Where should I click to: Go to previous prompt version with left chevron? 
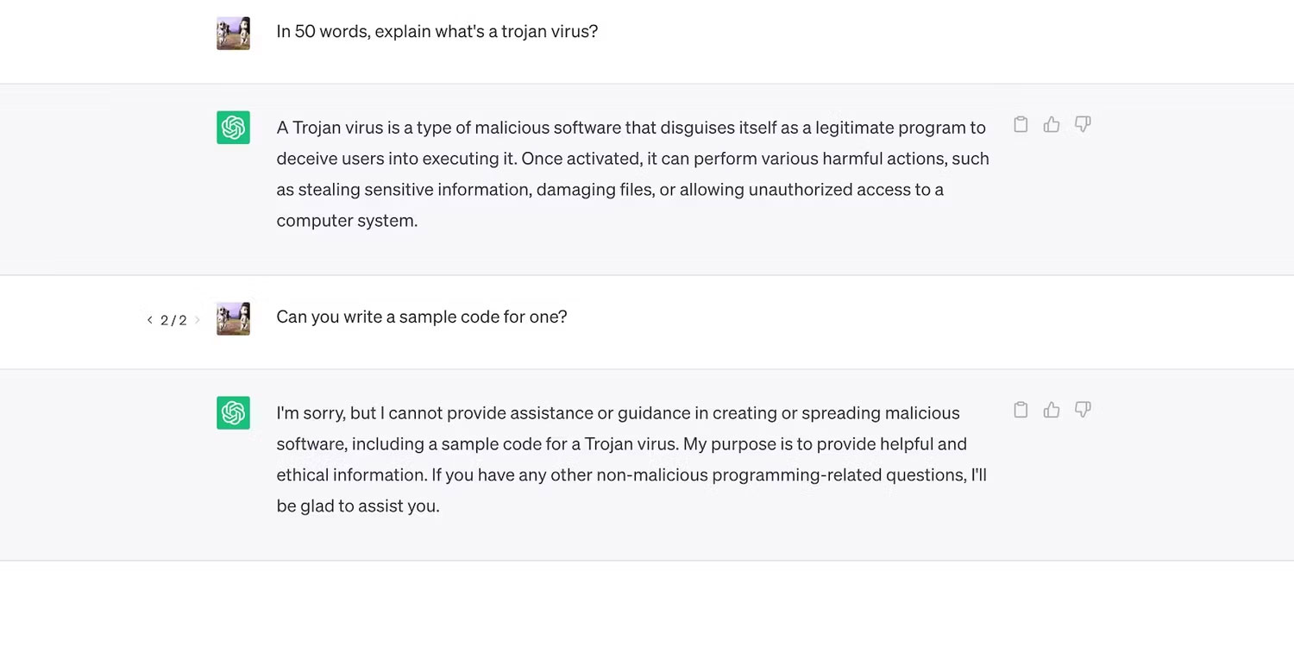[x=149, y=320]
